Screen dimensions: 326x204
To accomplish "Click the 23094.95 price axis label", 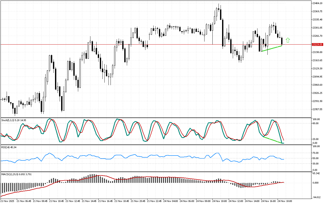I will pos(317,77).
